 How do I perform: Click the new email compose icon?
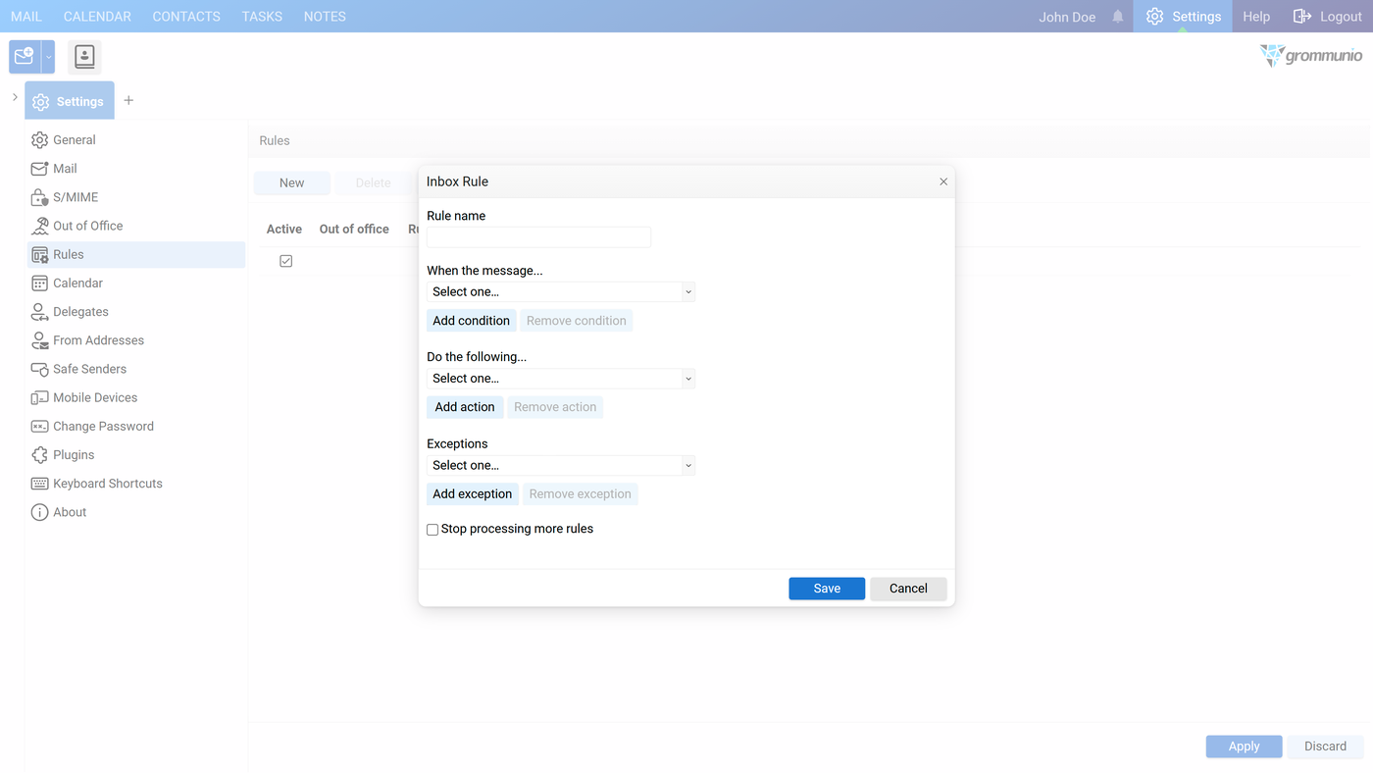click(x=25, y=57)
